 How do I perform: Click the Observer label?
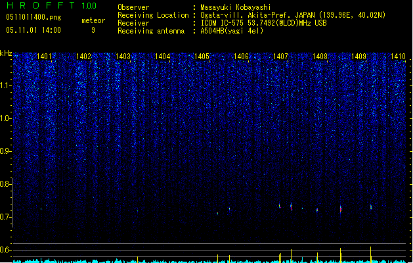[133, 7]
